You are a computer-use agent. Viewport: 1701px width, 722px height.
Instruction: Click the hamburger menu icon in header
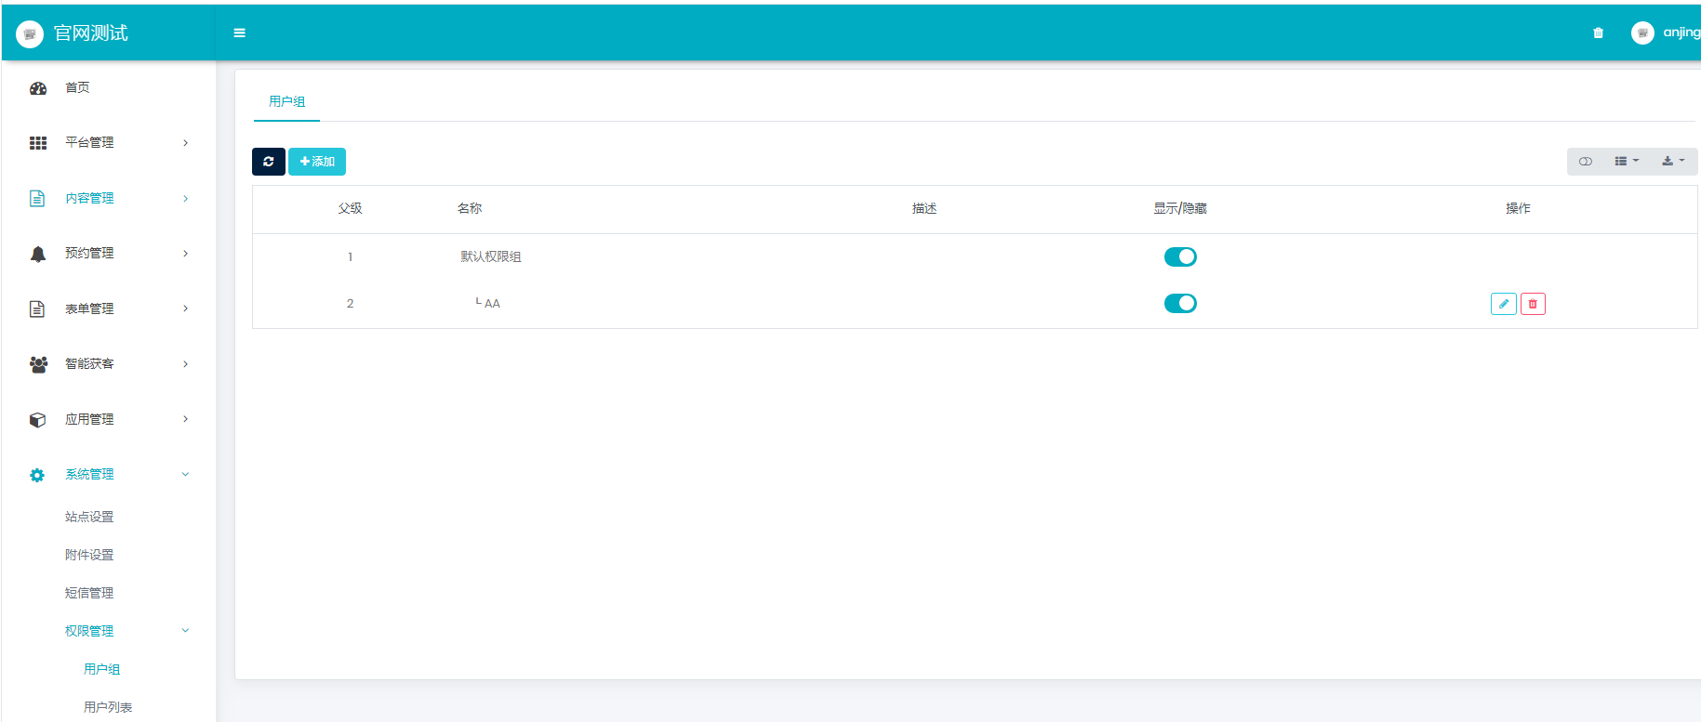click(239, 33)
